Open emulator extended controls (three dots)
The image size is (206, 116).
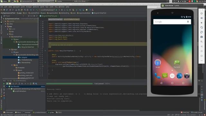coord(201,61)
